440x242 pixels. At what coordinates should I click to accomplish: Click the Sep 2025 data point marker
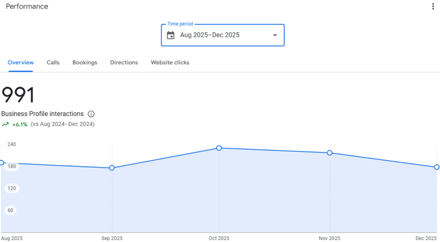pos(112,168)
